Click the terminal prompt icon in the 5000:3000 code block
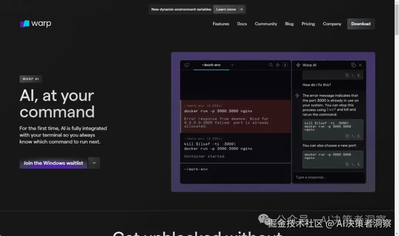Image resolution: width=399 pixels, height=236 pixels. [x=353, y=164]
